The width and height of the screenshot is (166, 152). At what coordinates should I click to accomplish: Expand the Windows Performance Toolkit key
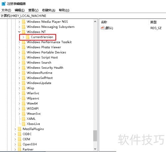pyautogui.click(x=19, y=42)
